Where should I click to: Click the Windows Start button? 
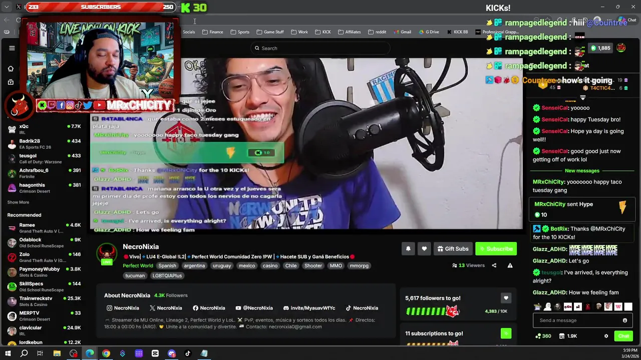click(8, 353)
